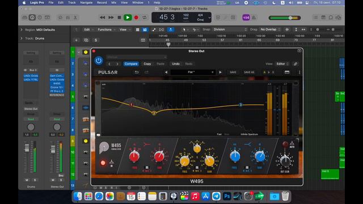The height and width of the screenshot is (204, 363).
Task: Toggle the plugin power bypass button
Action: 99,61
